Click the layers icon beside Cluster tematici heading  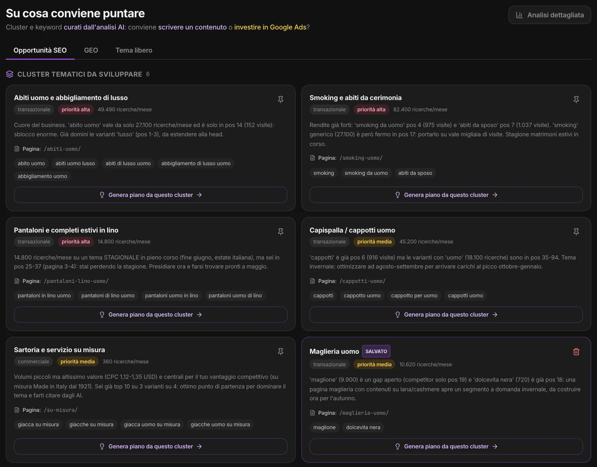[10, 74]
